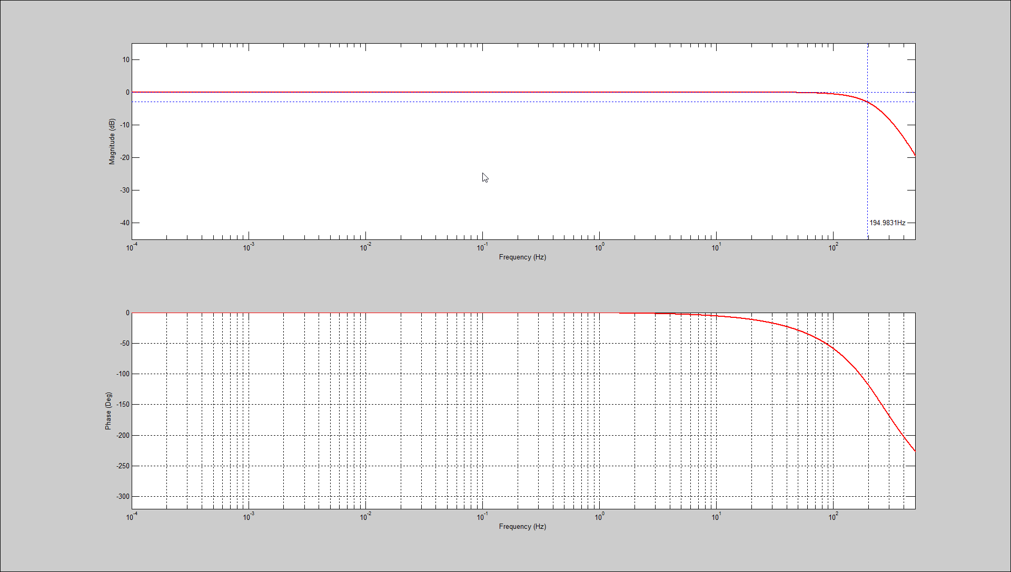This screenshot has height=572, width=1011.
Task: Click the 0 tick label on magnitude axis
Action: coord(127,93)
